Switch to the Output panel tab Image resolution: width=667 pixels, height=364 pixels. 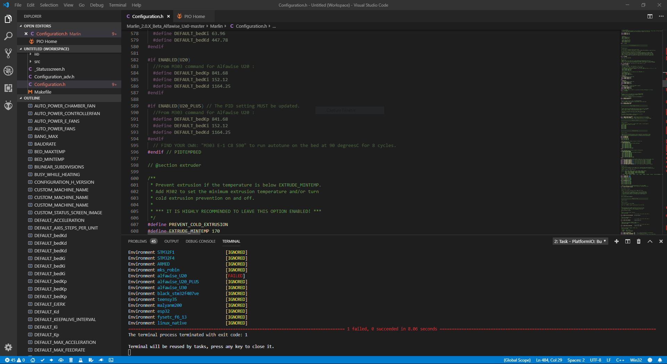[172, 241]
